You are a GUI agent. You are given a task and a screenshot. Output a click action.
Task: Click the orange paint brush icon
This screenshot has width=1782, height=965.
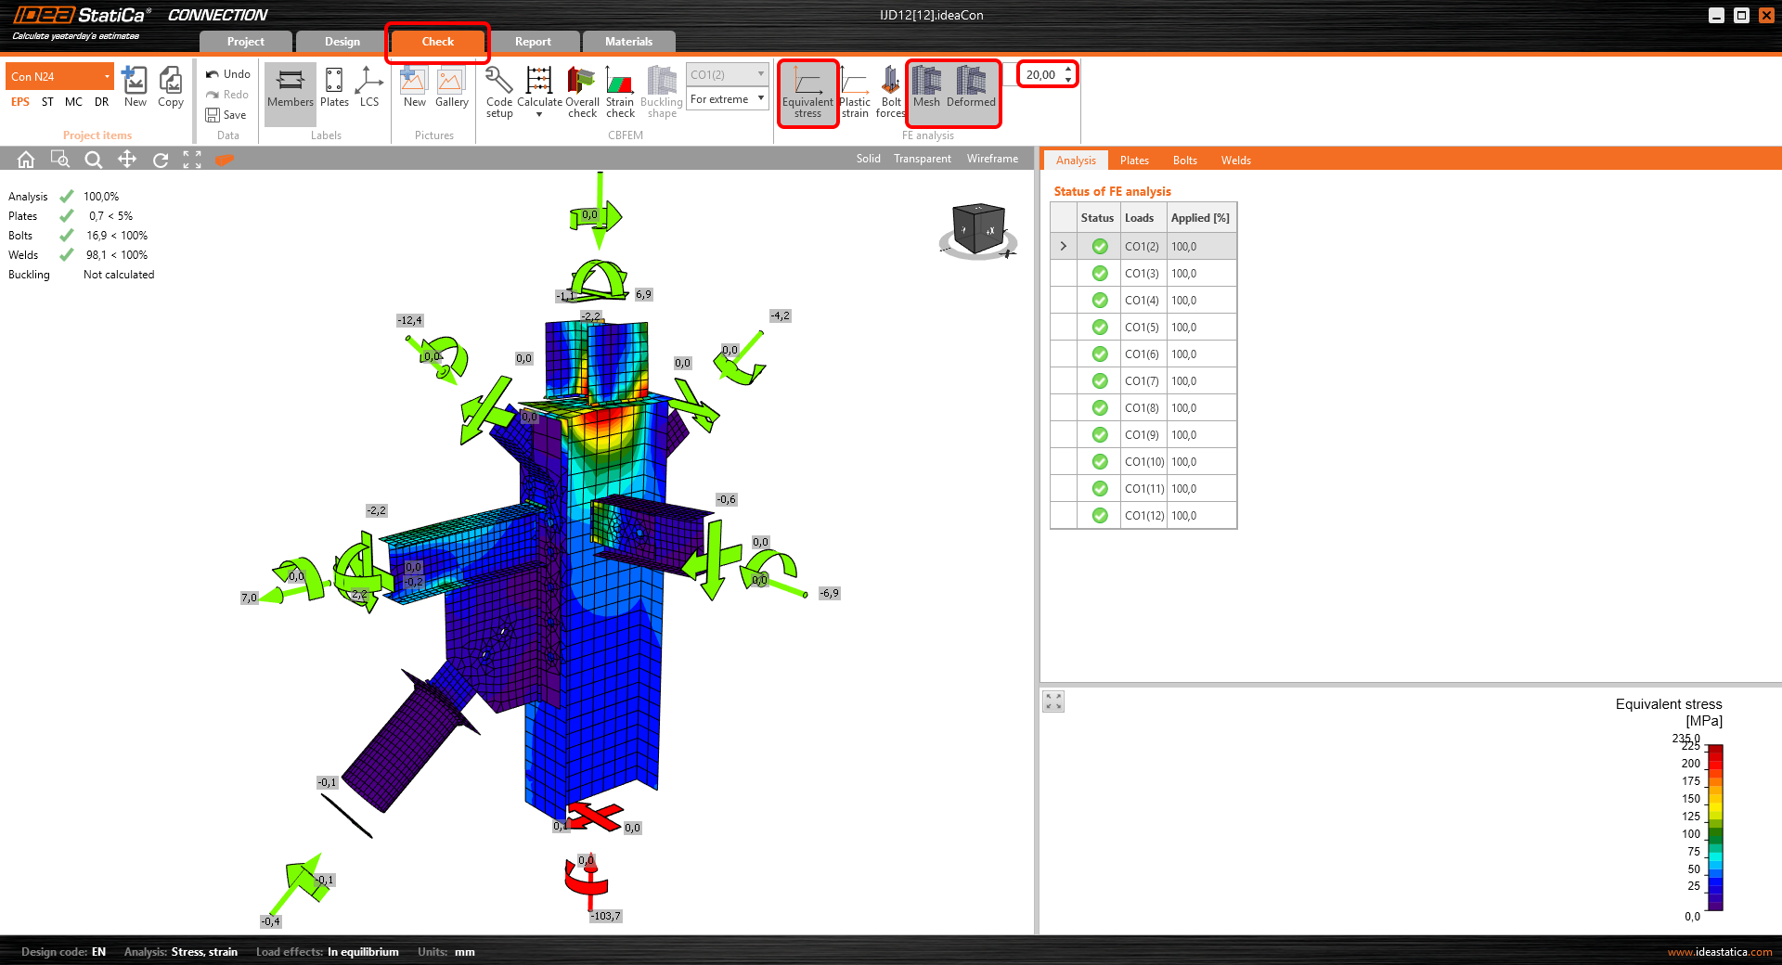(224, 160)
